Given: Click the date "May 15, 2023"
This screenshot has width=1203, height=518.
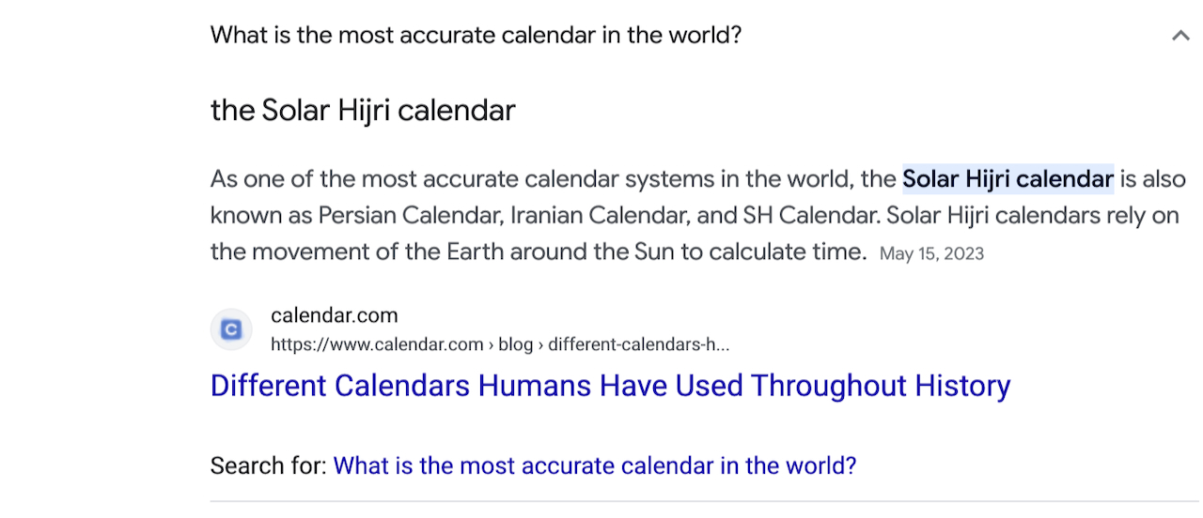Looking at the screenshot, I should click(x=931, y=253).
